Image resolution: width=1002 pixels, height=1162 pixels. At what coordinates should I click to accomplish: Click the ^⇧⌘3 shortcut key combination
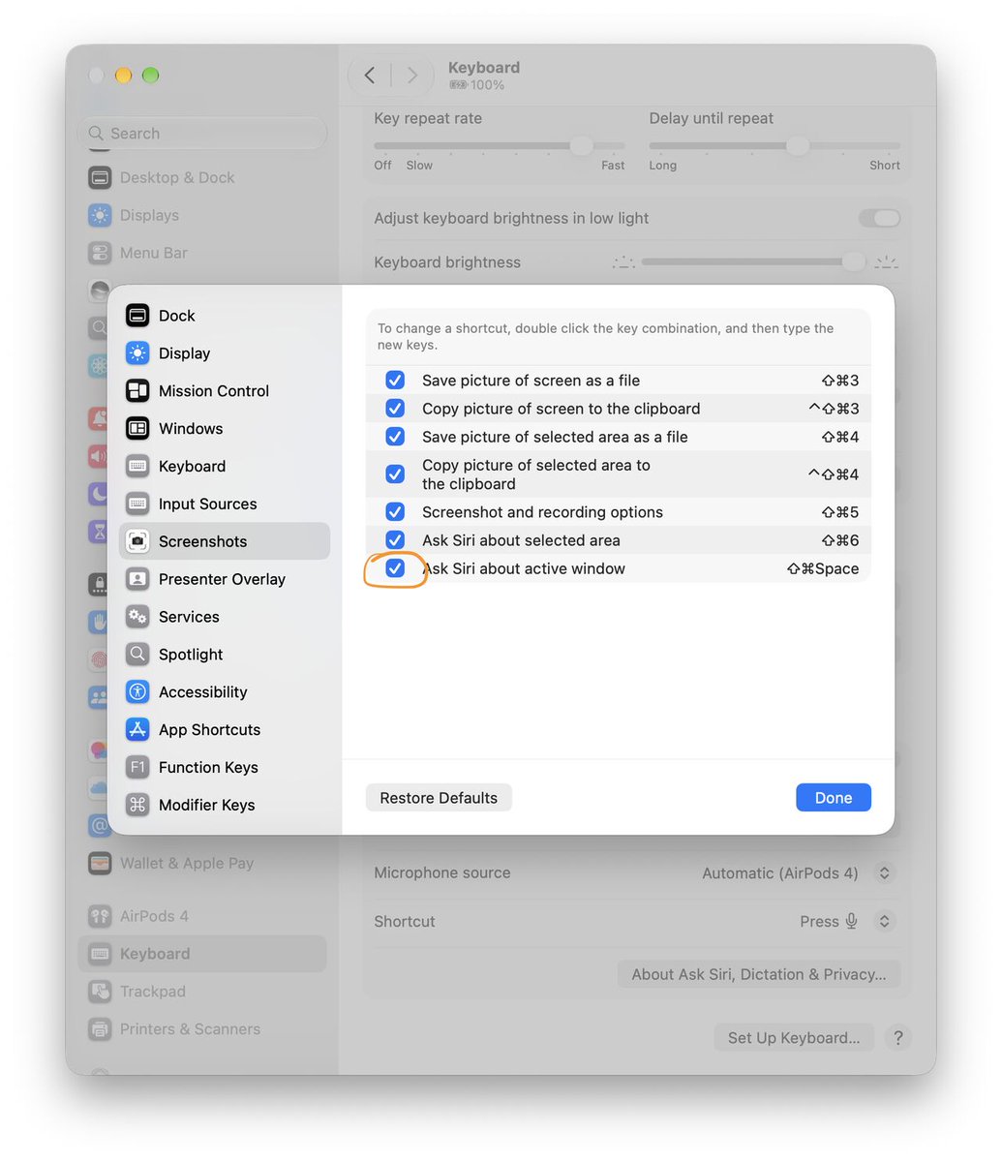point(834,409)
